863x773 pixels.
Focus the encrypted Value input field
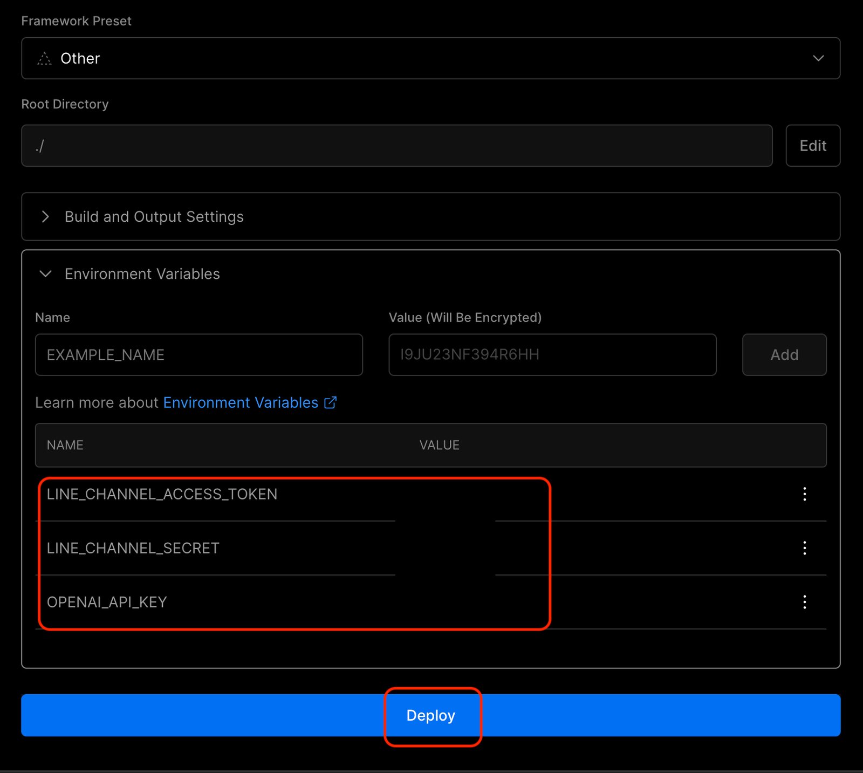click(x=552, y=355)
